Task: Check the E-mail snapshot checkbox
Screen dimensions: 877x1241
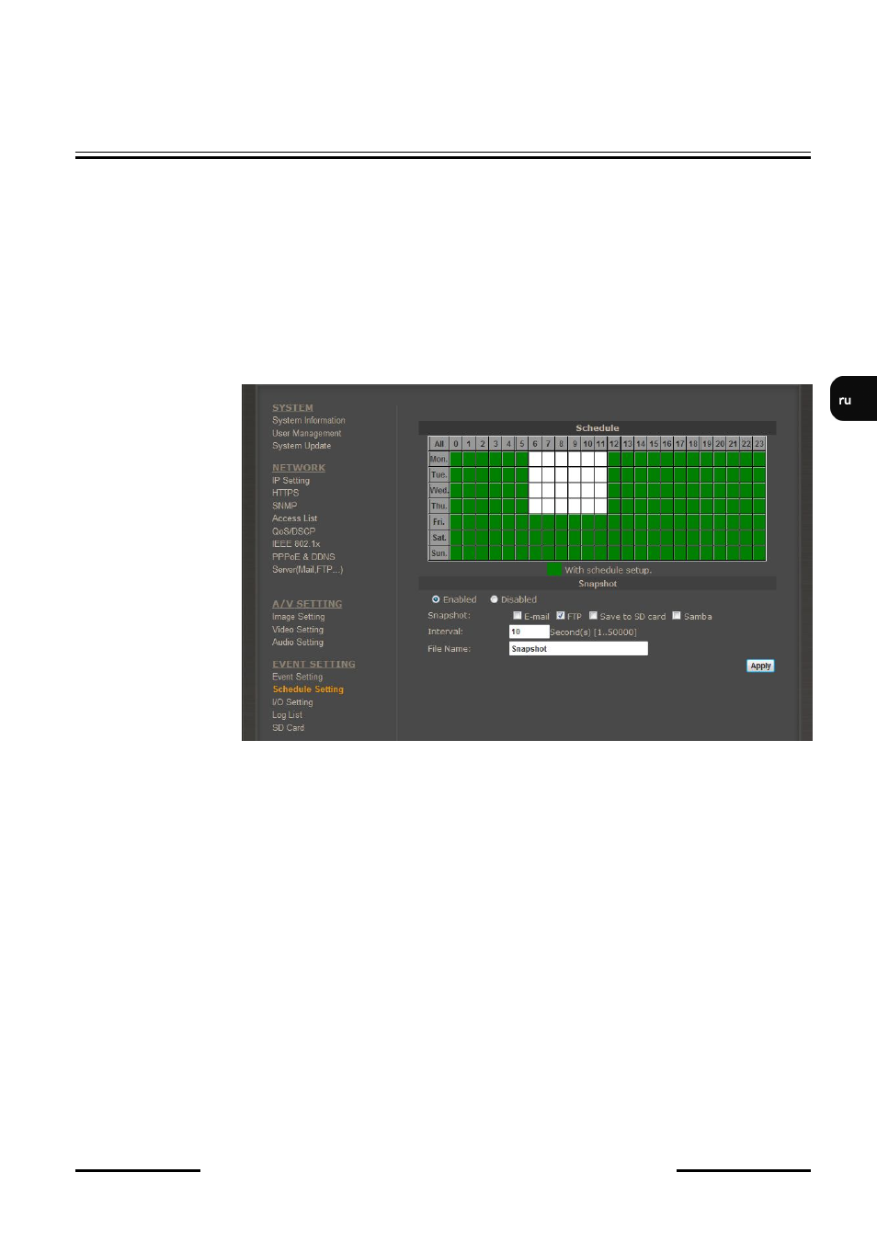Action: tap(518, 616)
